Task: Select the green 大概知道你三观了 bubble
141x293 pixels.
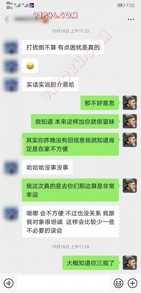Action: (90, 263)
